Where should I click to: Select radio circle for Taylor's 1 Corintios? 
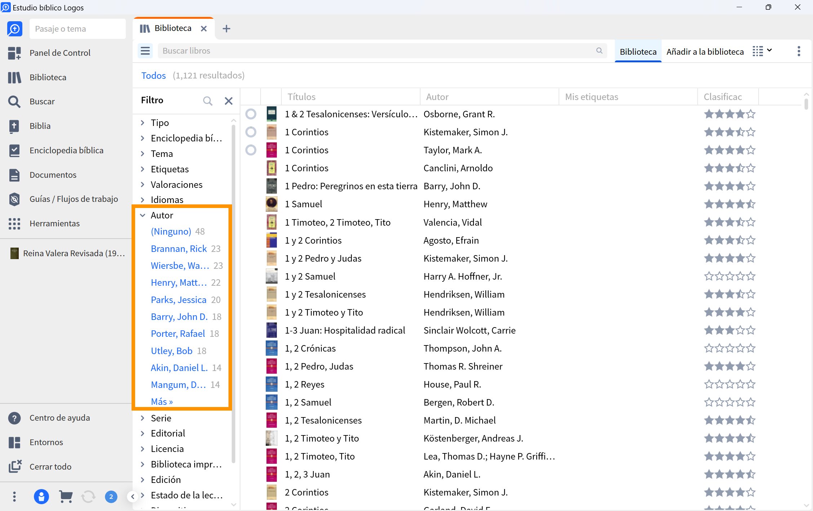pyautogui.click(x=251, y=150)
